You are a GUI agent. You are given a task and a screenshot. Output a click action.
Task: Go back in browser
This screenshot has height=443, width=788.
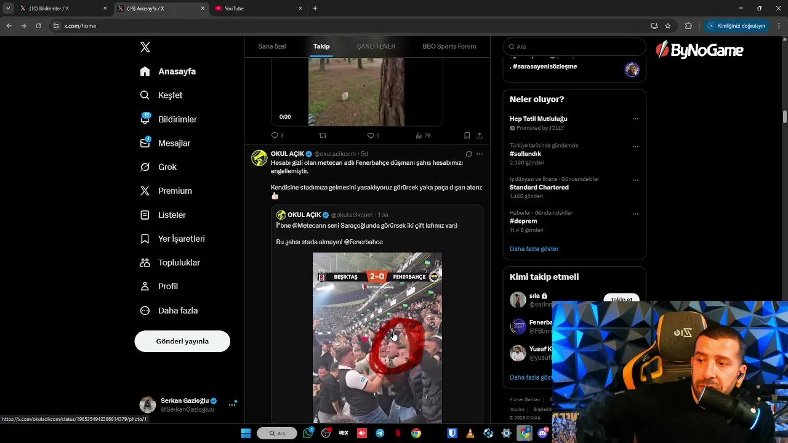(x=9, y=26)
